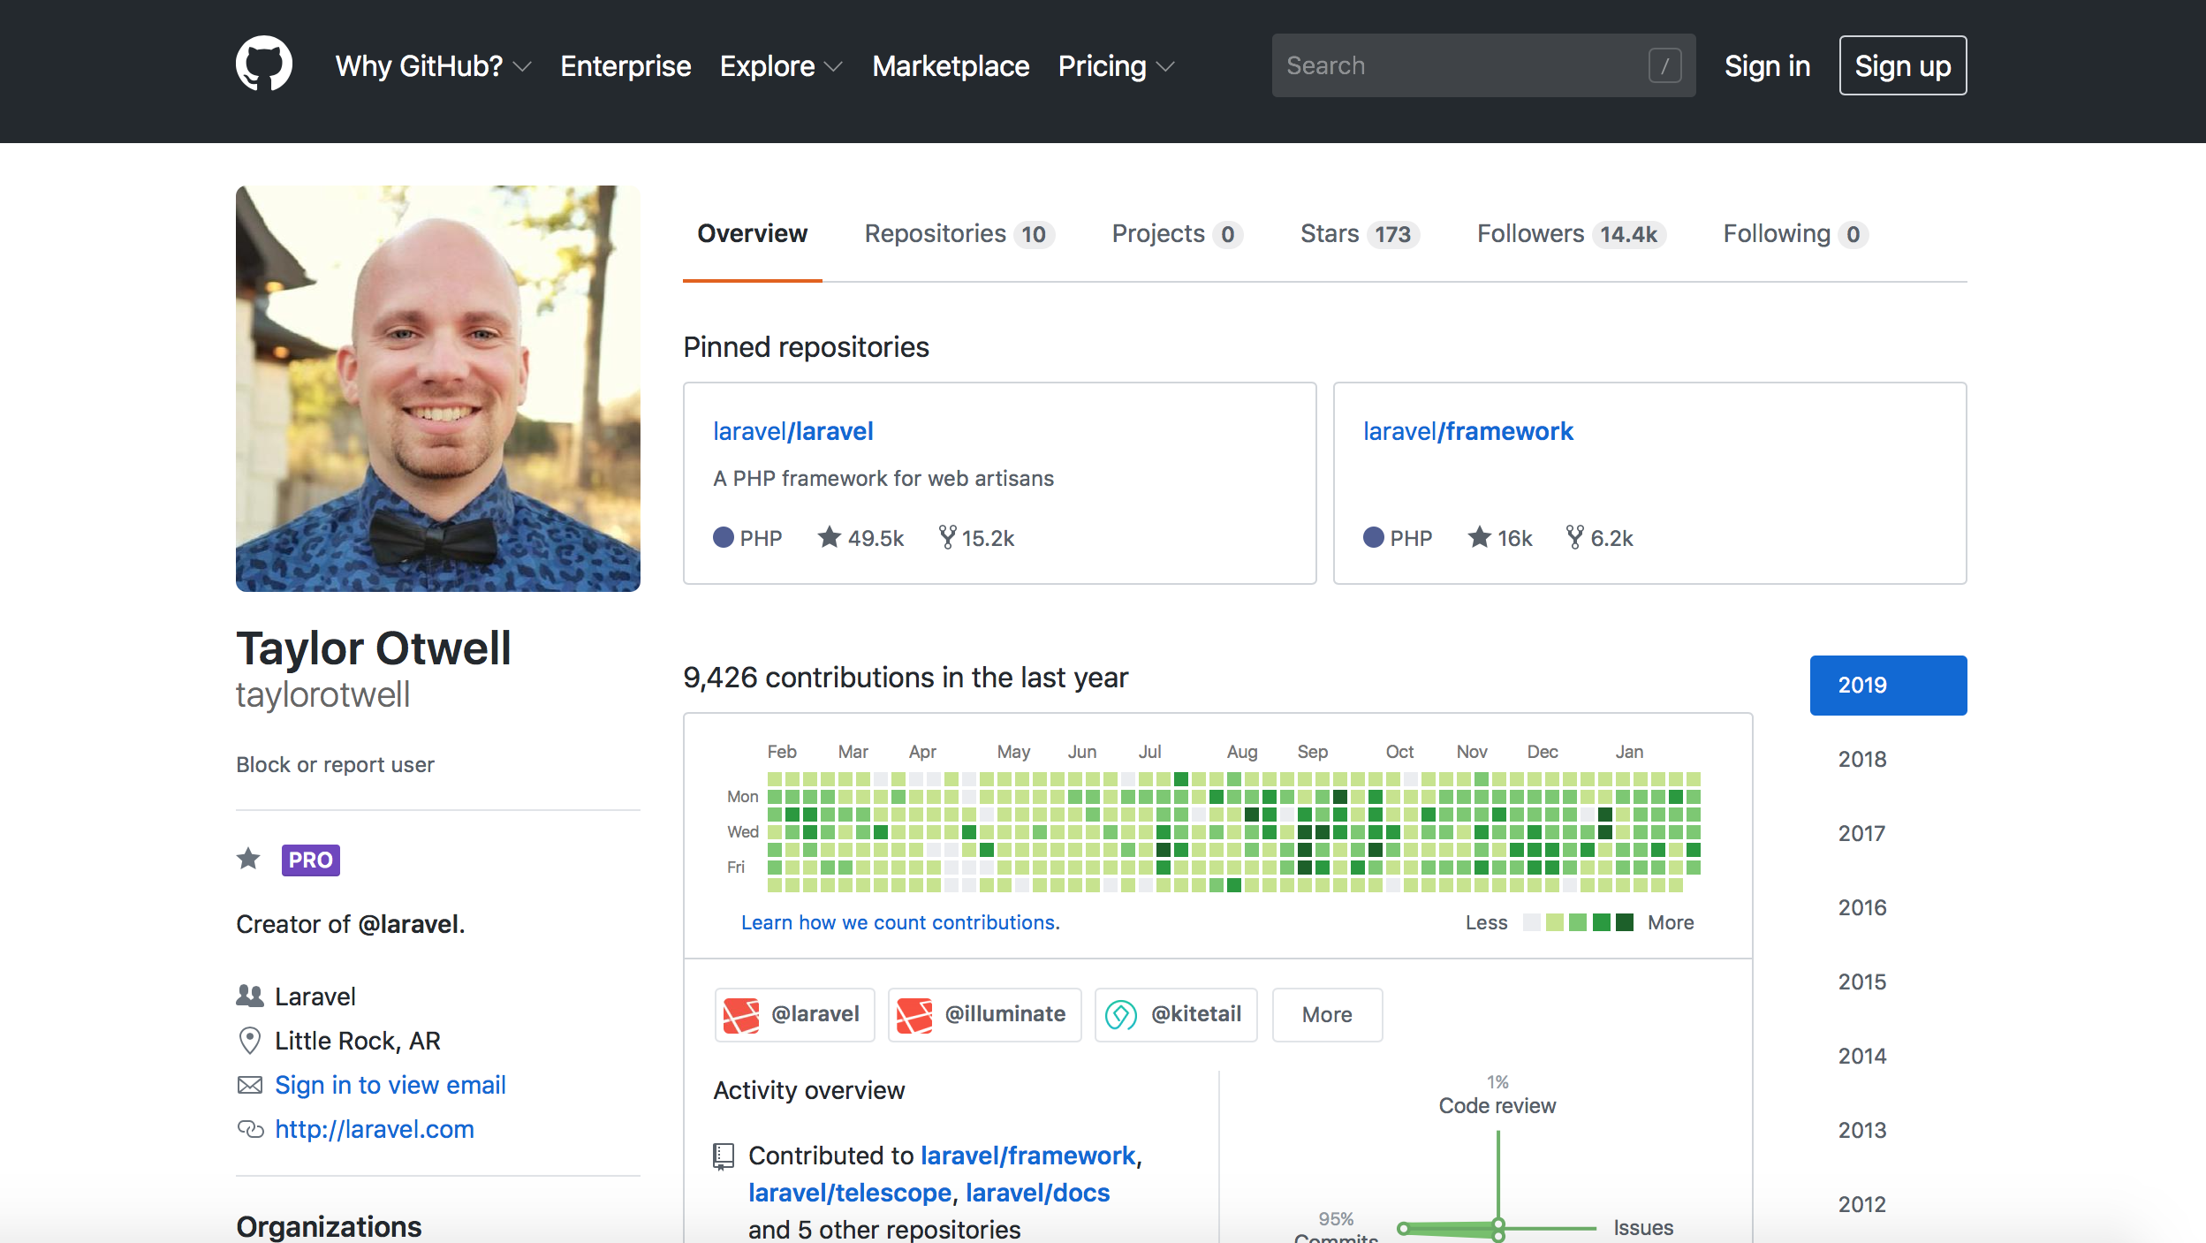The width and height of the screenshot is (2206, 1243).
Task: Open the Stars tab
Action: (1360, 233)
